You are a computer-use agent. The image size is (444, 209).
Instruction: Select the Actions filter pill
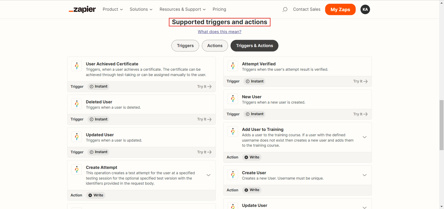(x=215, y=46)
